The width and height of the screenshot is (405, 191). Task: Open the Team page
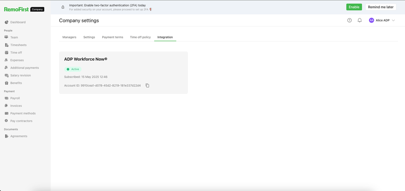point(14,37)
